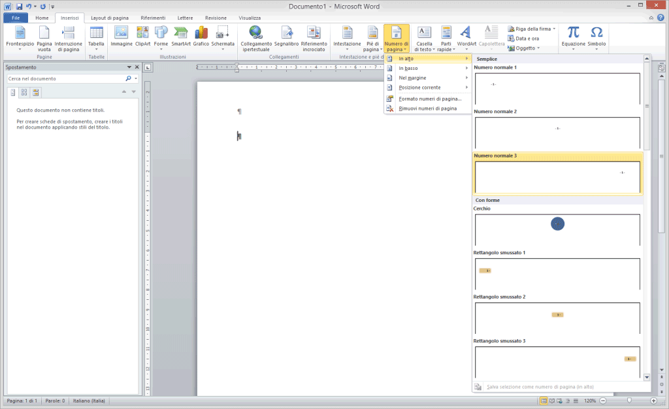Click the Italiano (Italia) language indicator
The width and height of the screenshot is (669, 409).
coord(89,401)
